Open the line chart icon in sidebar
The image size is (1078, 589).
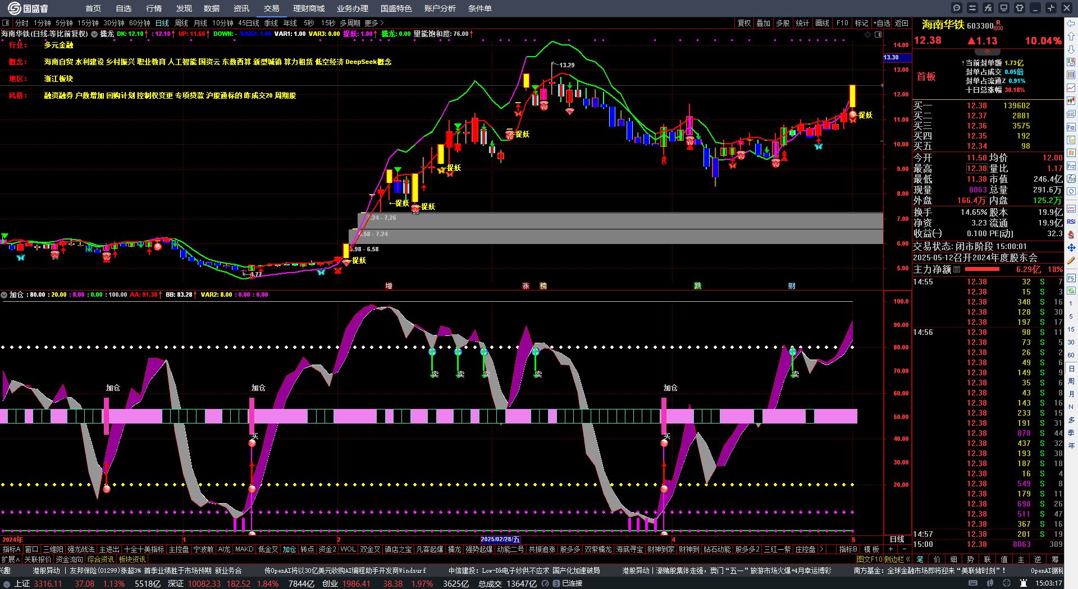(1071, 88)
